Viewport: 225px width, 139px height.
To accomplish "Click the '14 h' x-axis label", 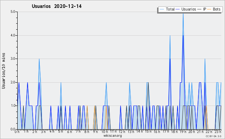I will (x=139, y=131).
